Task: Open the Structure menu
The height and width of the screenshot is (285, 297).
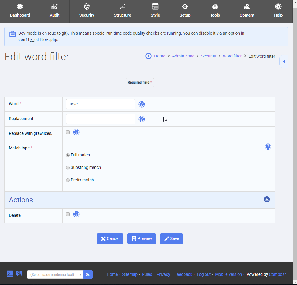Action: [122, 11]
